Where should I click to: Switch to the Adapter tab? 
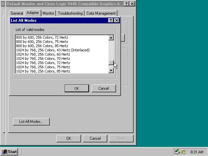32,13
